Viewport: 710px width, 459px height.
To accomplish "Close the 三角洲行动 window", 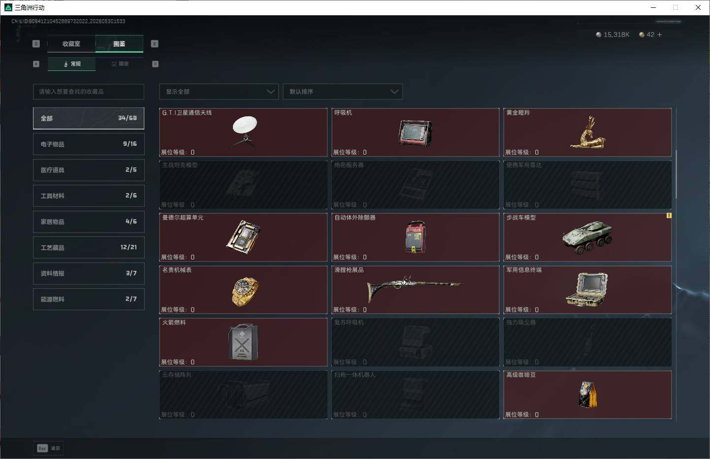I will coord(698,7).
